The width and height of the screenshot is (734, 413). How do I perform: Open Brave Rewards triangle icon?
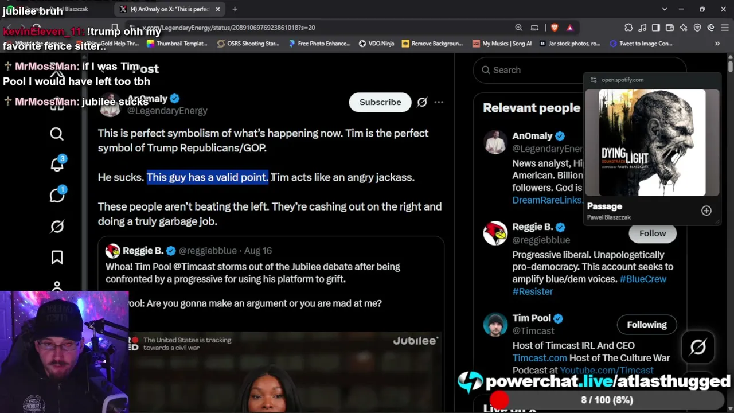[569, 28]
